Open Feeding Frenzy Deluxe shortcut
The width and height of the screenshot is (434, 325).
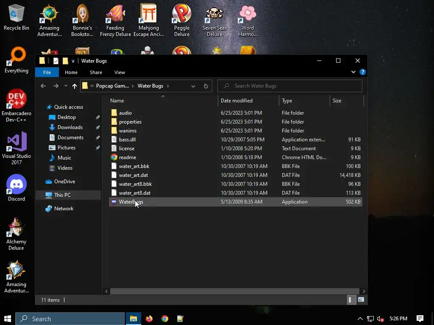tap(115, 20)
